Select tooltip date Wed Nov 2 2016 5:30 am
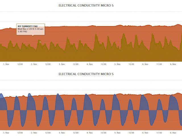 click(x=30, y=29)
